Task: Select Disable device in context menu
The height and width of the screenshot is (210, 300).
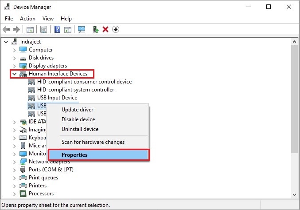Action: [78, 119]
